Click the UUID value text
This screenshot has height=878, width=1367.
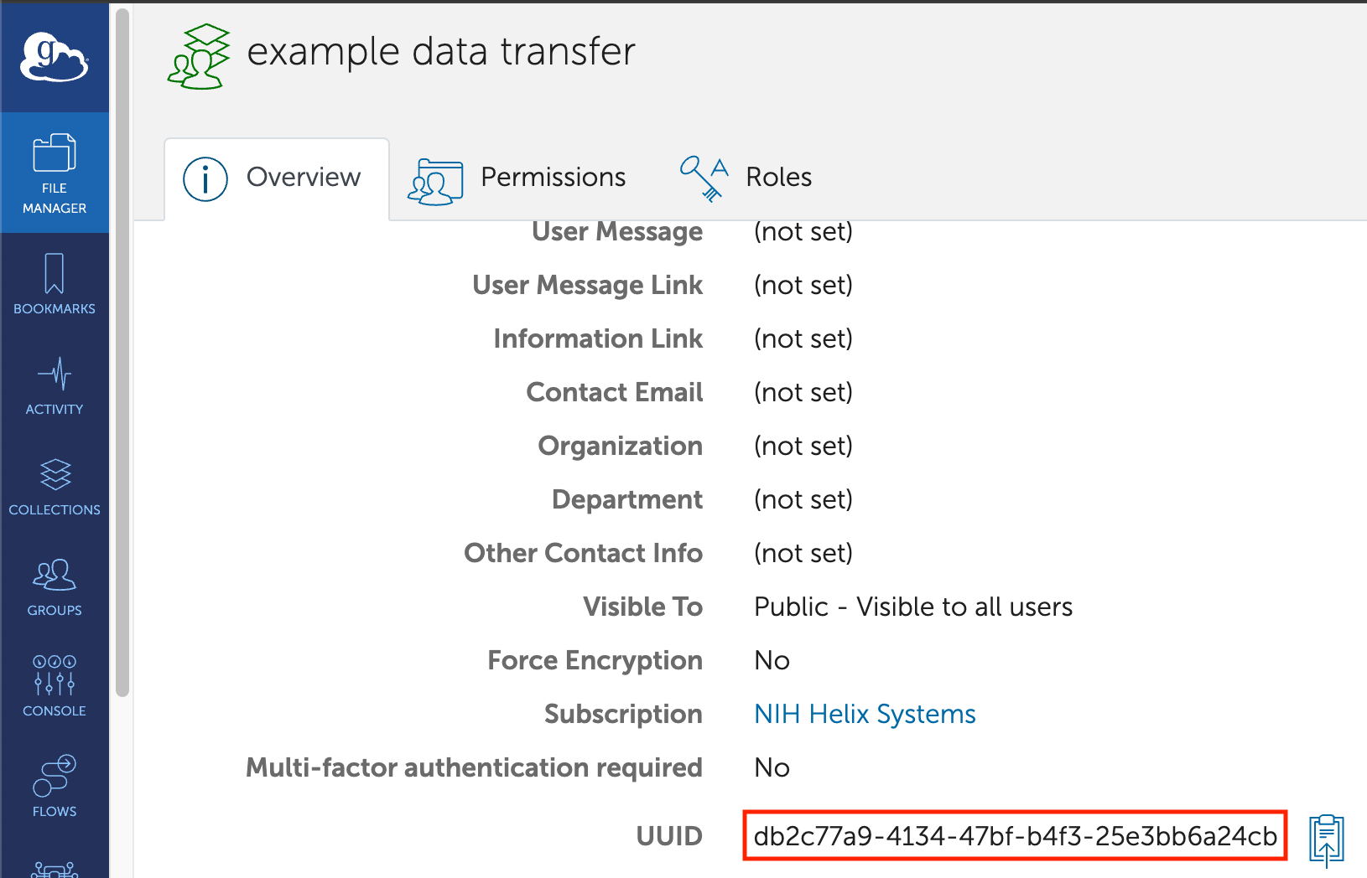pos(1015,836)
